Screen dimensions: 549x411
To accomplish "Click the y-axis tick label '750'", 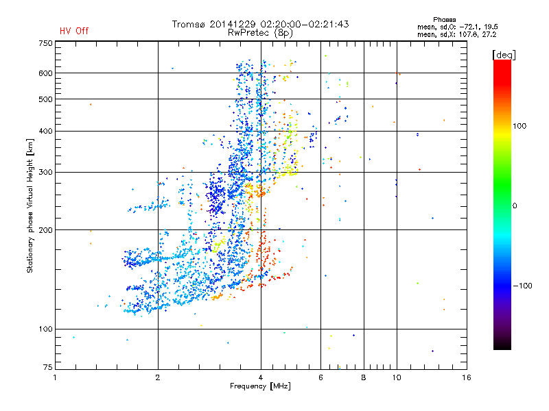I will [x=45, y=43].
